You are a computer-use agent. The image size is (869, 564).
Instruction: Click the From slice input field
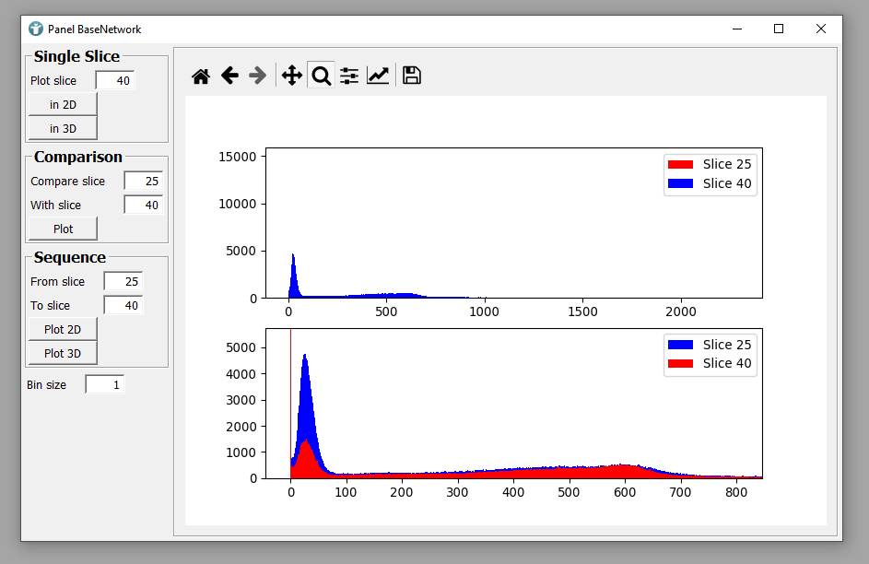point(123,282)
